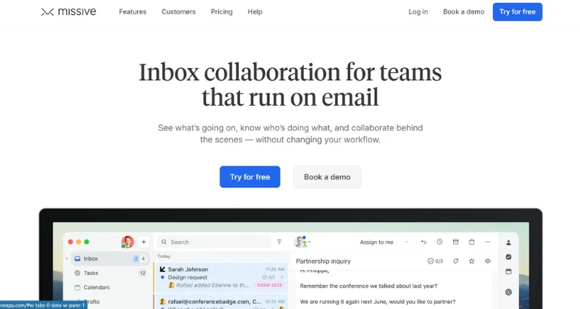Click the snooze clock icon
The width and height of the screenshot is (580, 309).
(x=439, y=242)
